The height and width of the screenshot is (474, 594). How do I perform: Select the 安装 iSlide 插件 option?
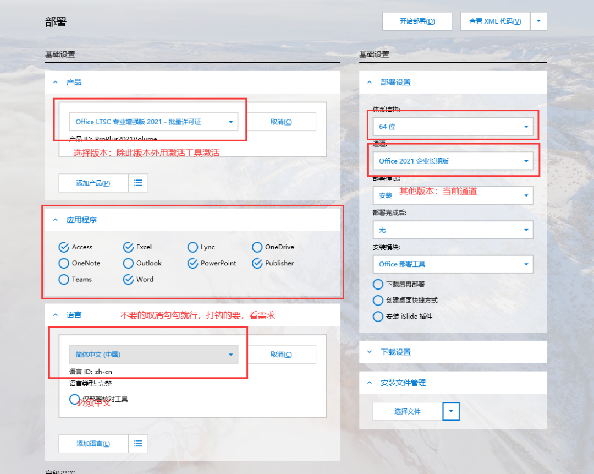point(377,316)
